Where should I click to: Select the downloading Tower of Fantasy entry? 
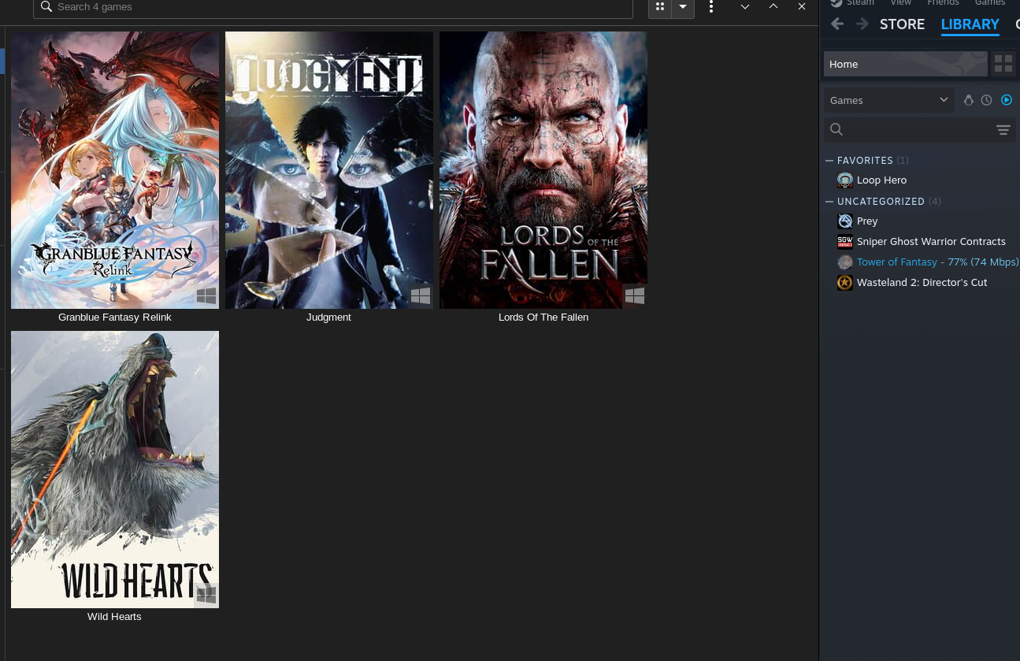pos(937,262)
